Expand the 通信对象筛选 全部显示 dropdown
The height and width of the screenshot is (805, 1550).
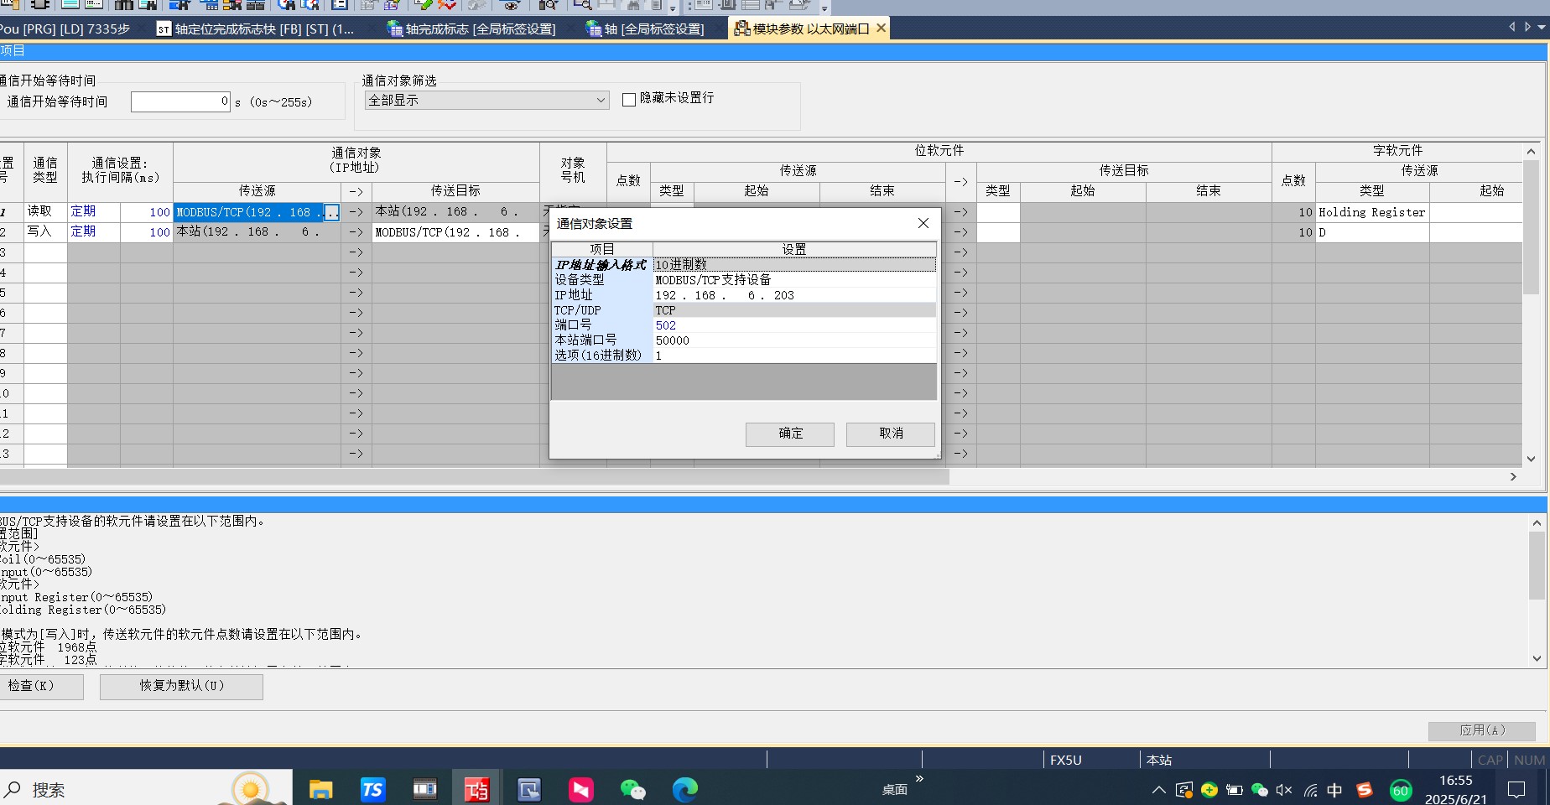[601, 101]
